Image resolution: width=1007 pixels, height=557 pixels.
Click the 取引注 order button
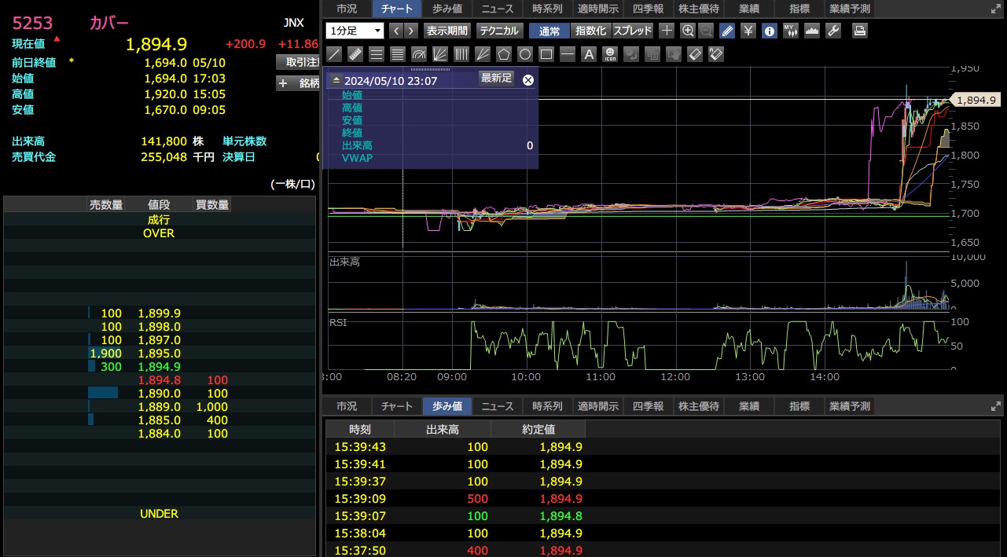pyautogui.click(x=298, y=62)
